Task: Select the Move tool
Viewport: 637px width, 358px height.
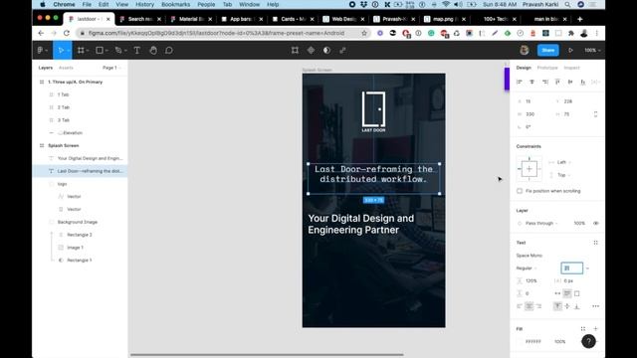Action: tap(61, 51)
